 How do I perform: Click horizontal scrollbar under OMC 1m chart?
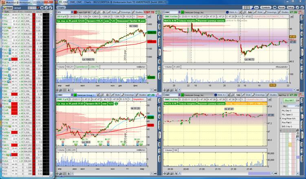pos(260,173)
